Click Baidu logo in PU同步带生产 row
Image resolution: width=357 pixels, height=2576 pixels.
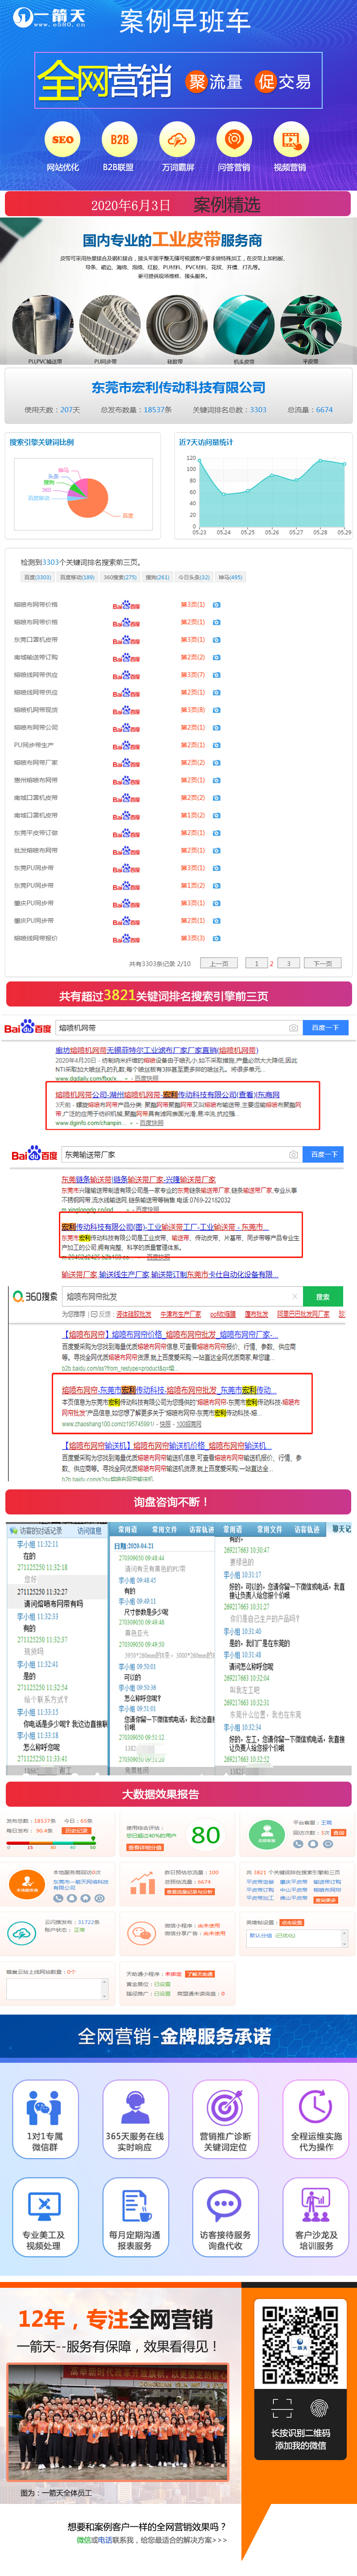(126, 745)
